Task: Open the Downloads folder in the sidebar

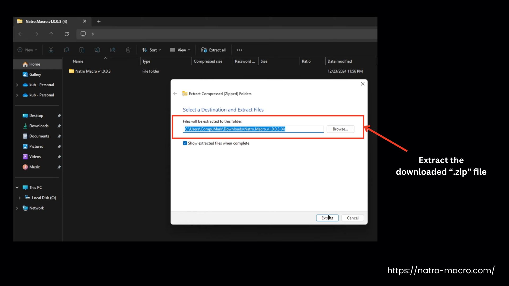Action: 38,126
